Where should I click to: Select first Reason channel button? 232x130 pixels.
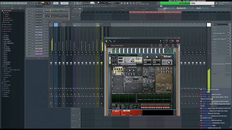(x=39, y=11)
